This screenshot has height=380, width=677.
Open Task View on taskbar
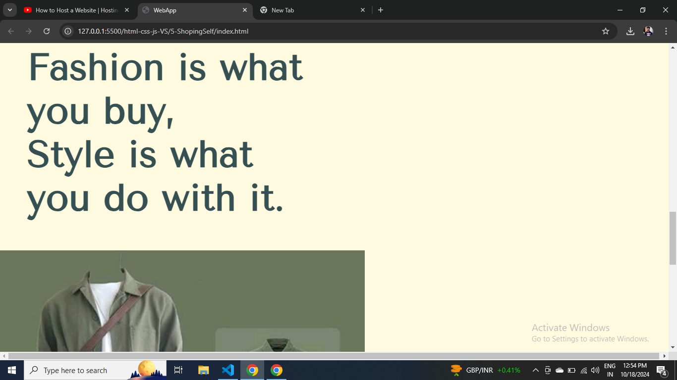(178, 370)
